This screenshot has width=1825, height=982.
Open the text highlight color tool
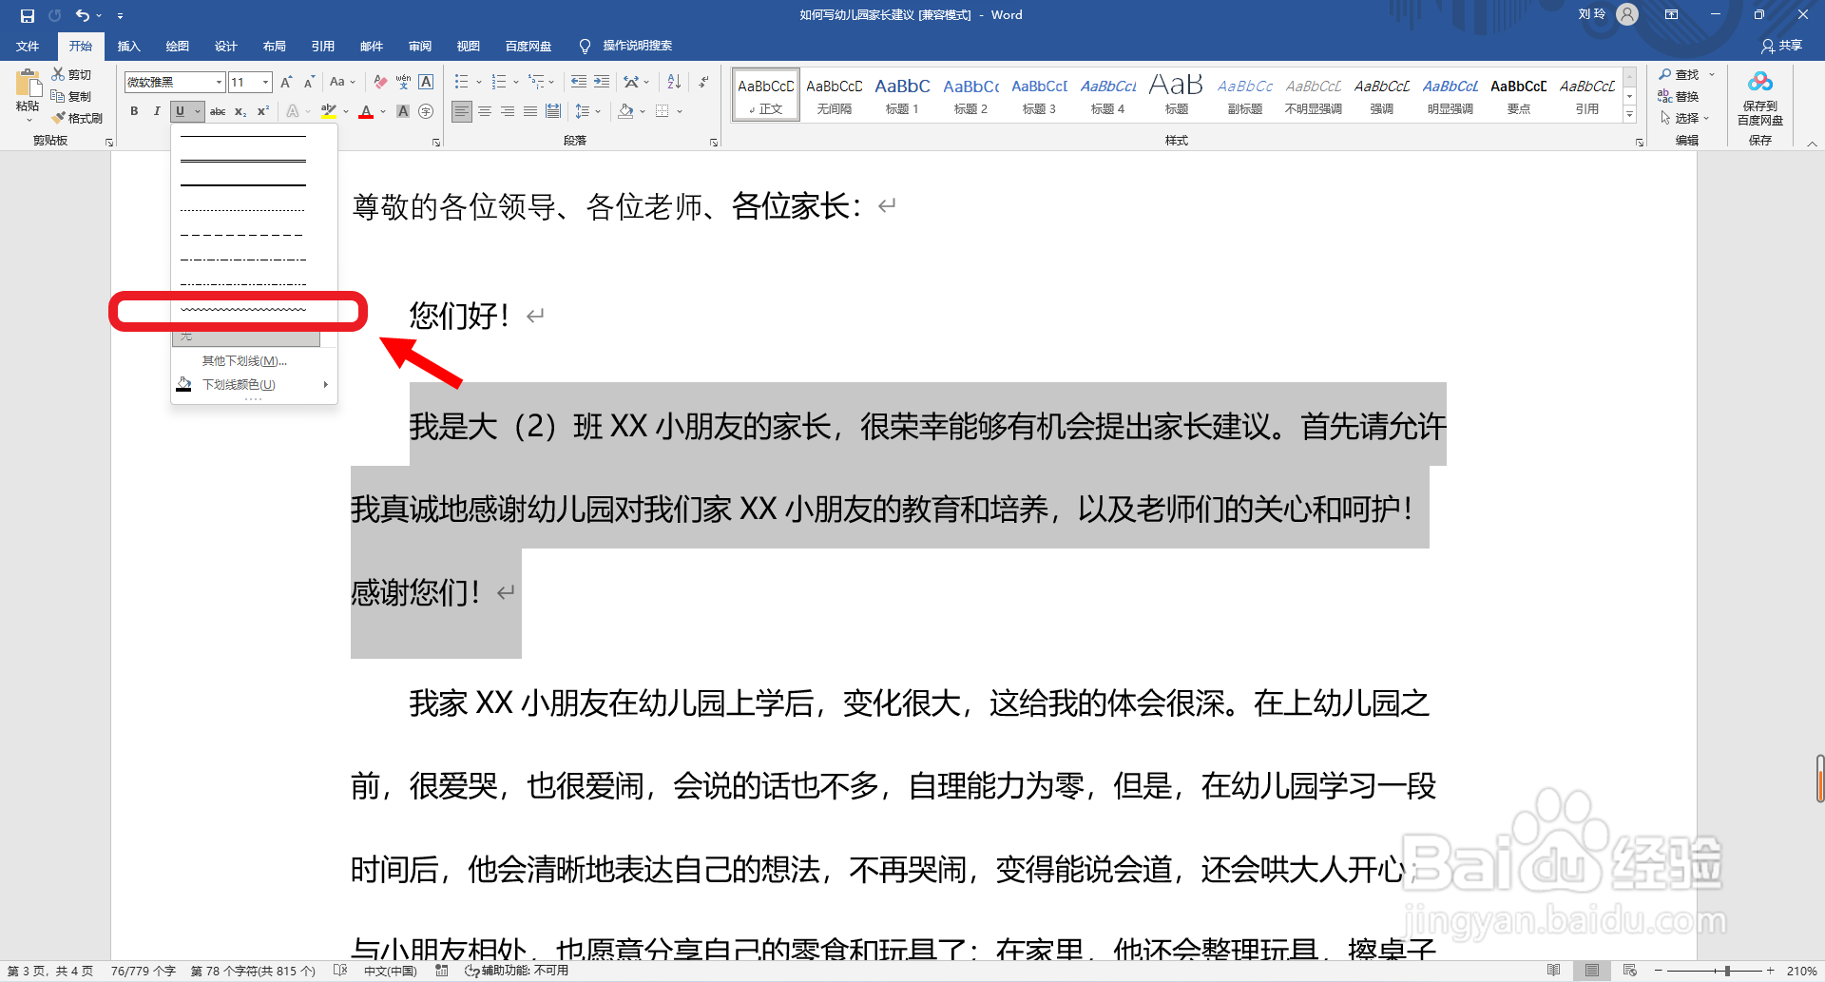331,111
